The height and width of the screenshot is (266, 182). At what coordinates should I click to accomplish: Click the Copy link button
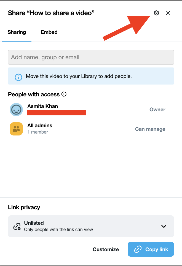pyautogui.click(x=151, y=249)
